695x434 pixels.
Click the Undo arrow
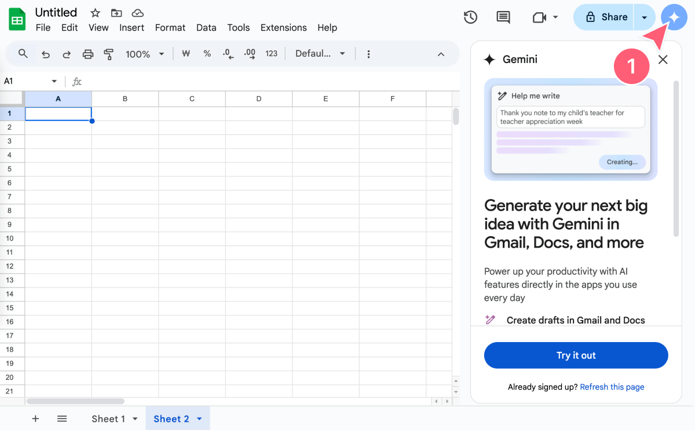click(46, 54)
